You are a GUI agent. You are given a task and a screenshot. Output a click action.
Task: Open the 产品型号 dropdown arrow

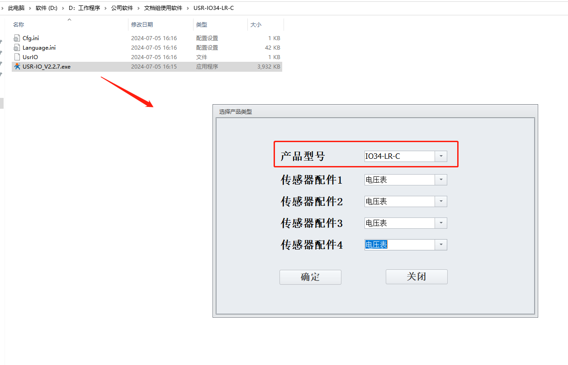click(441, 157)
